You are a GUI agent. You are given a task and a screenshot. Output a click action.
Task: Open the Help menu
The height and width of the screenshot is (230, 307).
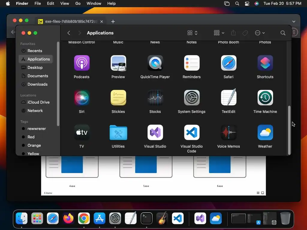coord(112,3)
